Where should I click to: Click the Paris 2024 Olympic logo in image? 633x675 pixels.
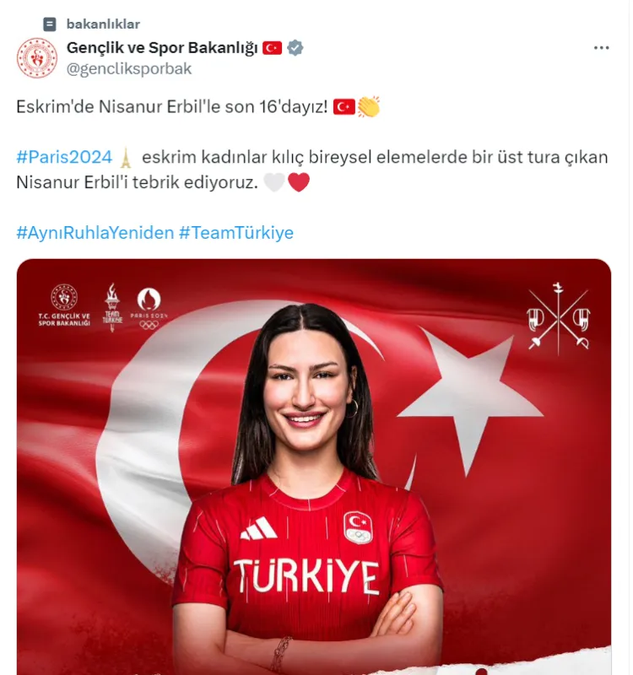coord(149,308)
